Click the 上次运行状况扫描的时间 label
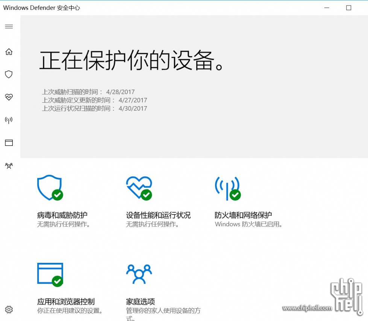This screenshot has height=321, width=368. [79, 108]
